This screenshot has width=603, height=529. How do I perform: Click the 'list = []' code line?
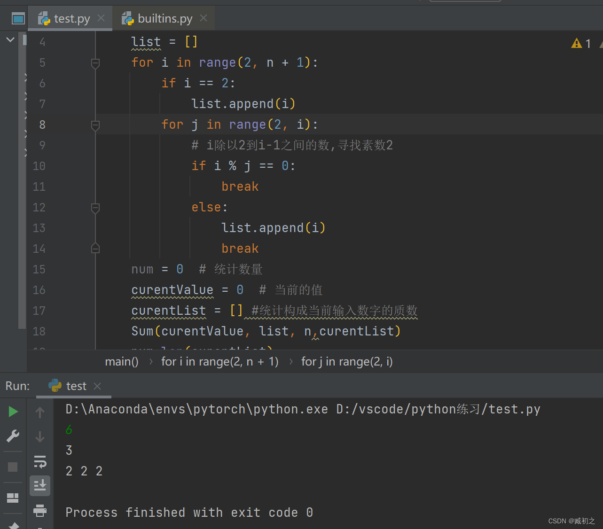pyautogui.click(x=164, y=42)
